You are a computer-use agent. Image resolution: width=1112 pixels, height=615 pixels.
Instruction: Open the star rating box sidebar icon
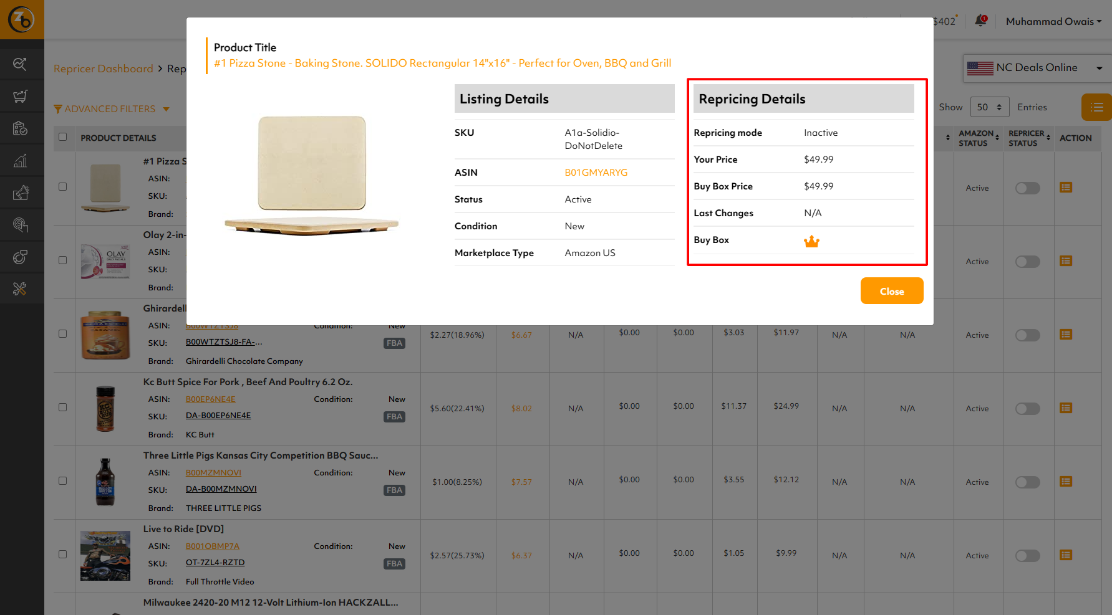21,193
